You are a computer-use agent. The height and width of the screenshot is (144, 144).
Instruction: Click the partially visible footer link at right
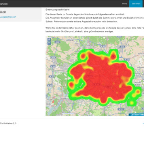[143, 123]
